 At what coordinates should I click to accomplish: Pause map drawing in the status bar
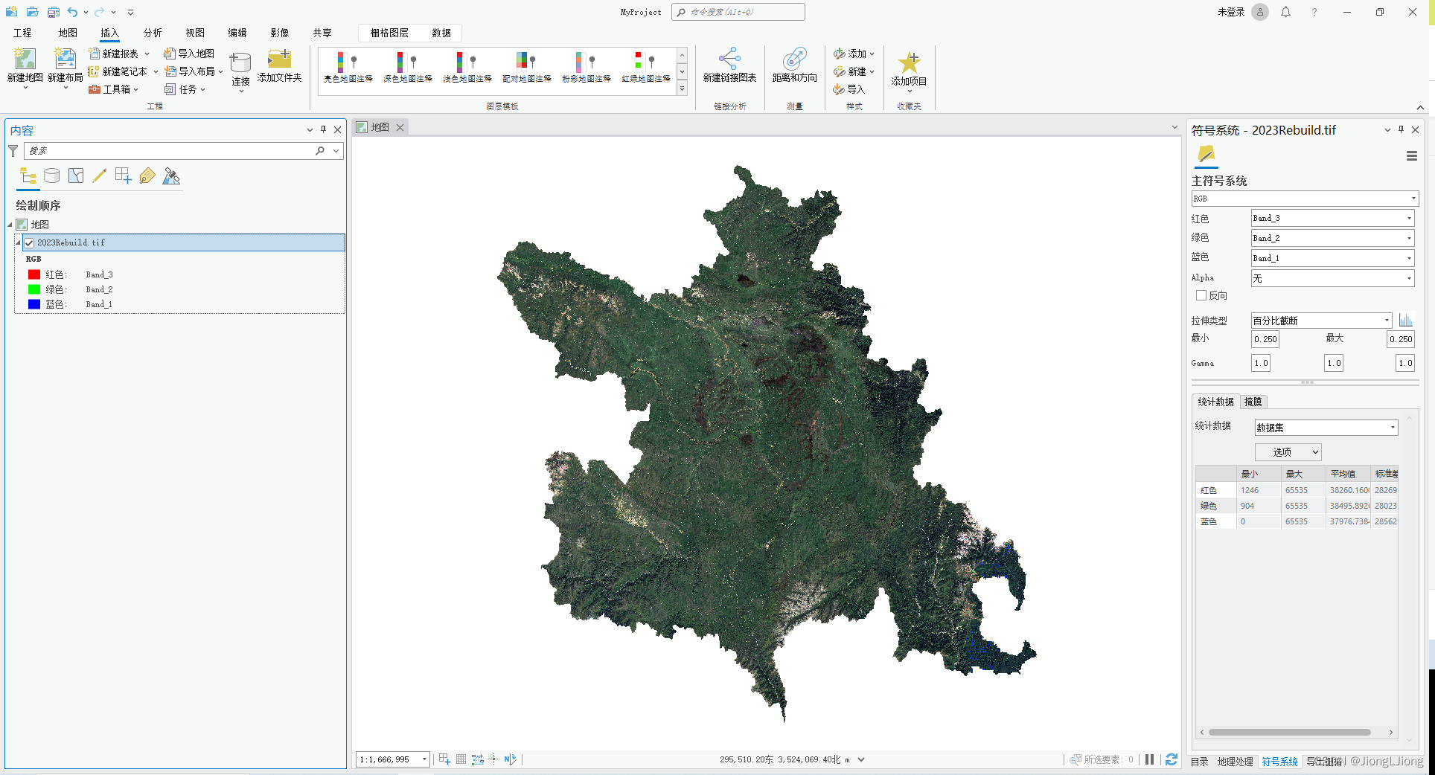coord(1149,759)
